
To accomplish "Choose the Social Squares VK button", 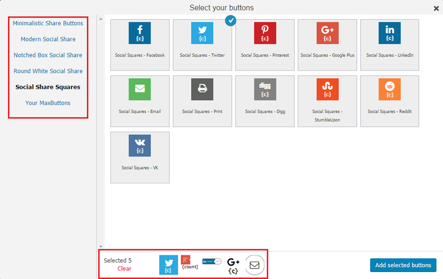I will (x=140, y=157).
